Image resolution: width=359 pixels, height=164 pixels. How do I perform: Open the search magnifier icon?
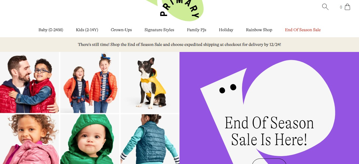[325, 7]
